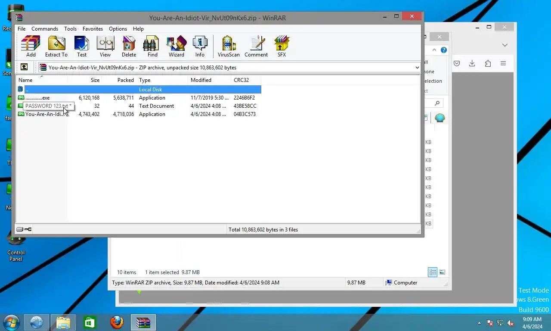Click the WinRAR taskbar button
Screen dimensions: 551x331
(143, 322)
